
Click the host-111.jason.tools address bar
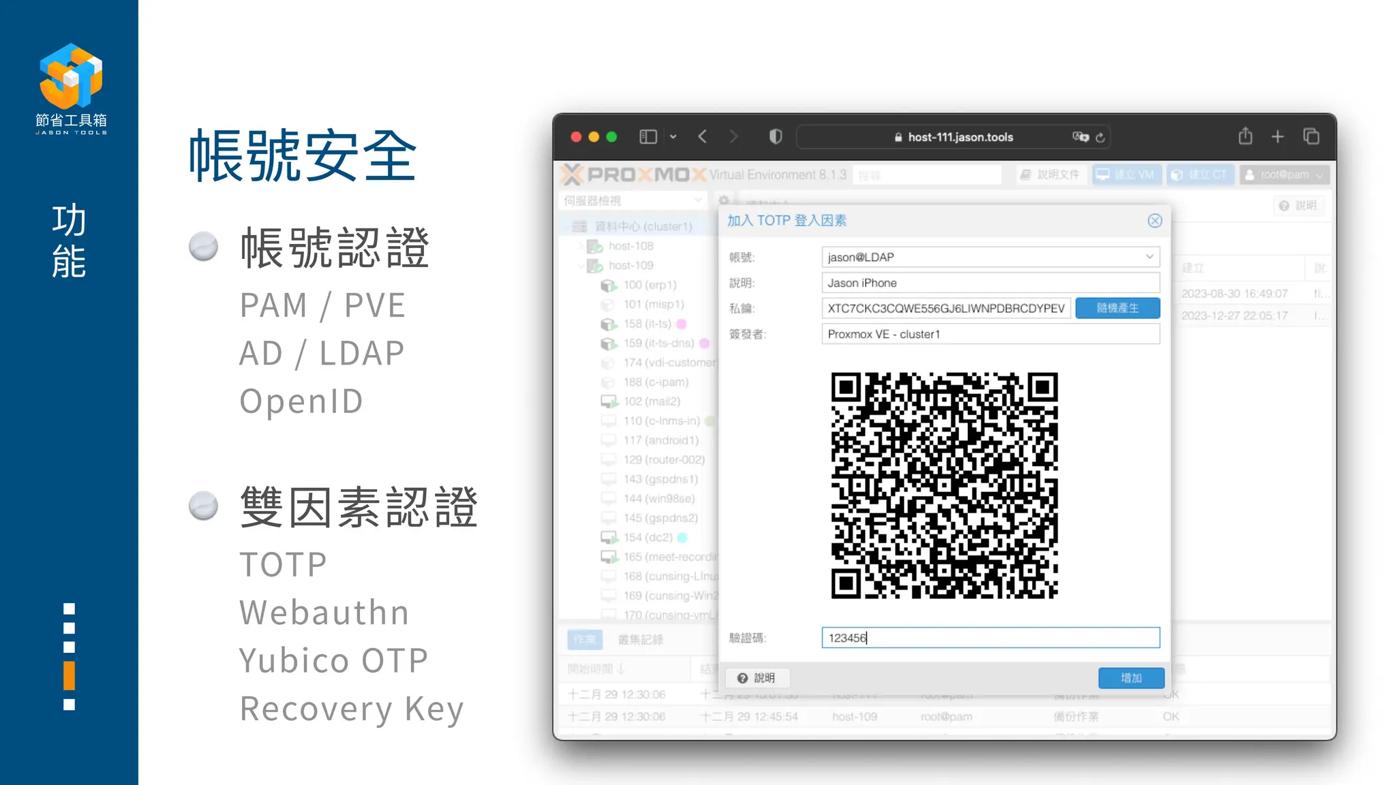[953, 137]
